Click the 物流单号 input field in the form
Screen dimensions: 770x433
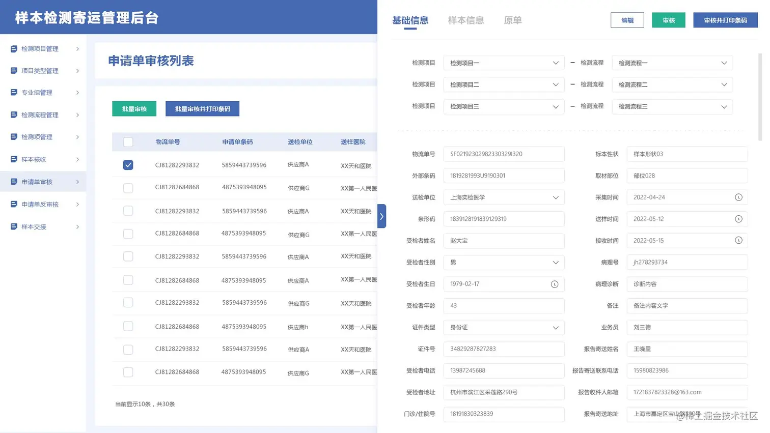(504, 154)
